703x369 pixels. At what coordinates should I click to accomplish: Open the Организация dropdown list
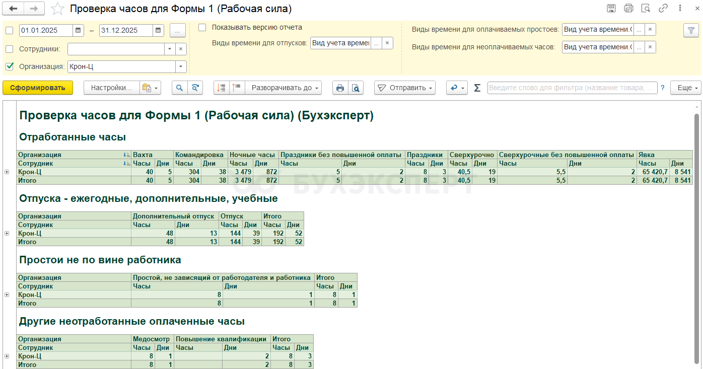coord(181,66)
